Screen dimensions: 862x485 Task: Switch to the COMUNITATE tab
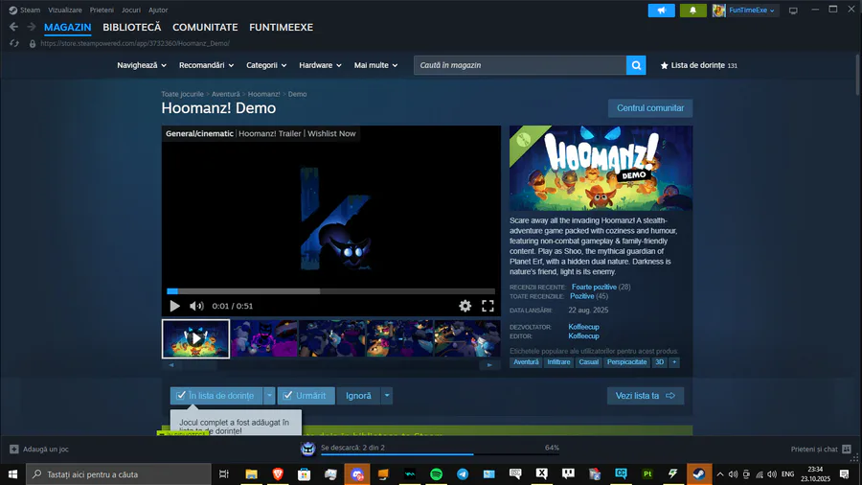click(x=205, y=27)
